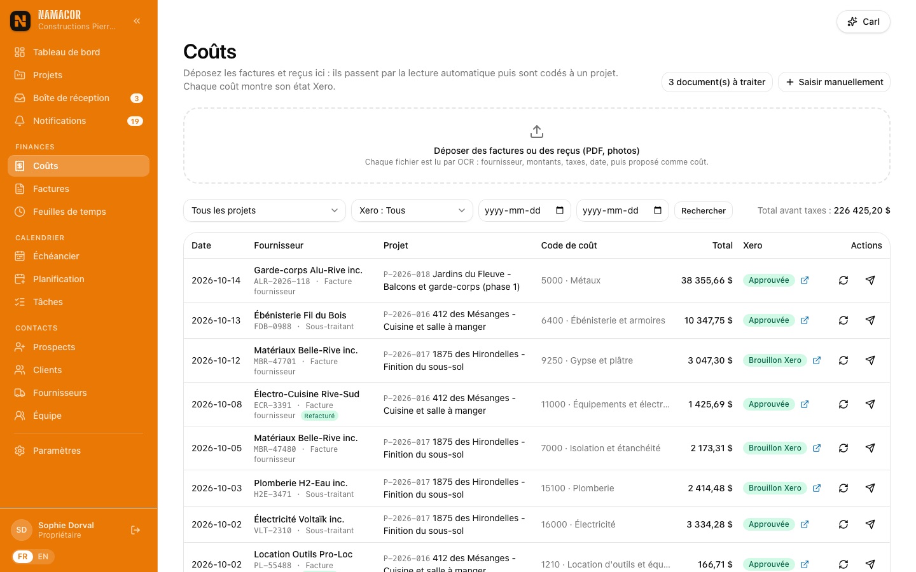Screen dimensions: 916x572
Task: Open calendar picker of the first date field
Action: [560, 210]
